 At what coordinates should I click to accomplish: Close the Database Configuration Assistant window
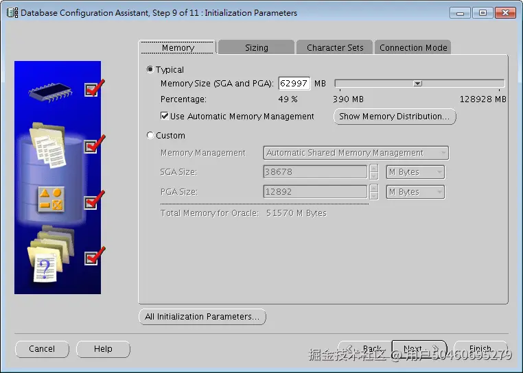tap(505, 13)
